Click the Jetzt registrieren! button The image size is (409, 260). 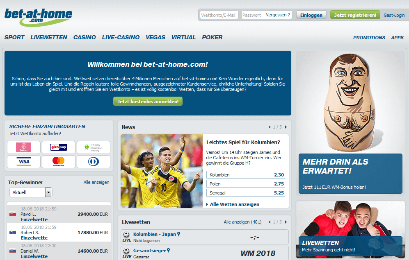[355, 15]
